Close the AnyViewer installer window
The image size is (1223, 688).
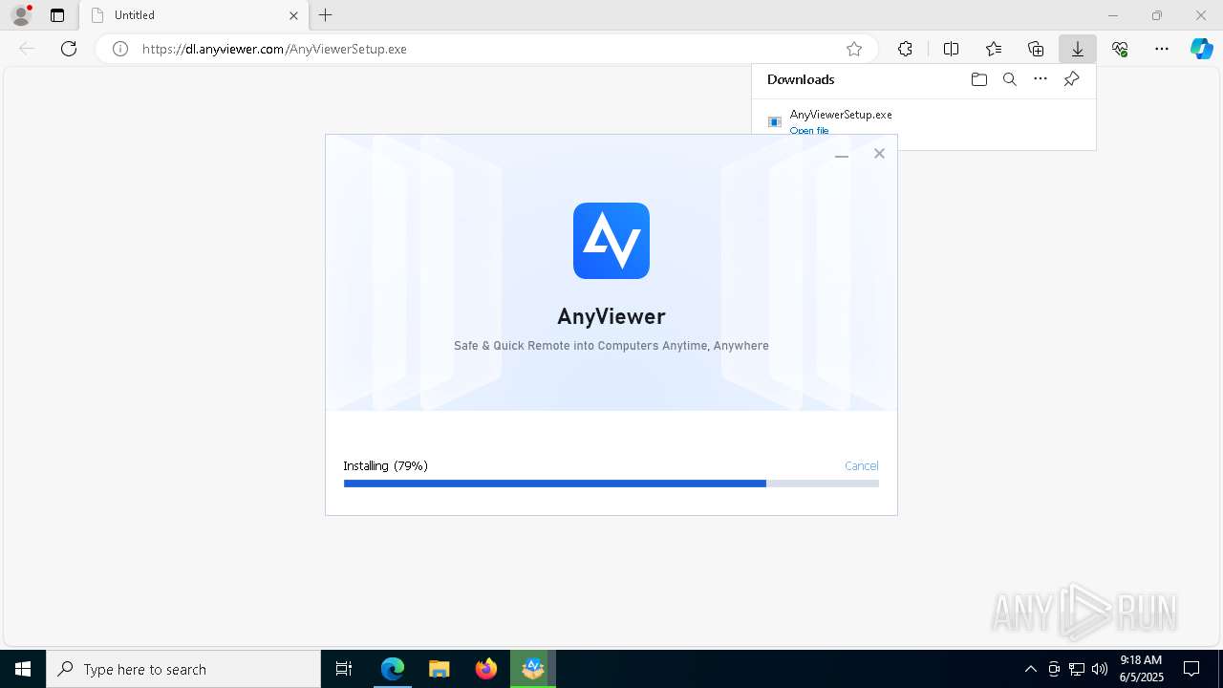[879, 153]
